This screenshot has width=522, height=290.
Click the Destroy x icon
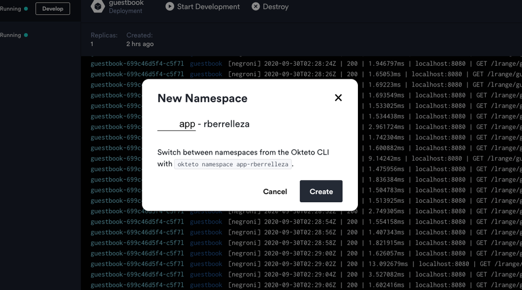pos(256,7)
